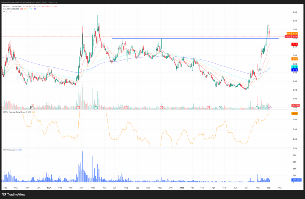Click the TradingView logo

[14, 195]
